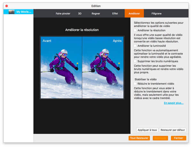This screenshot has height=147, width=192.
Task: Close the Edition window with red button
Action: (7, 6)
